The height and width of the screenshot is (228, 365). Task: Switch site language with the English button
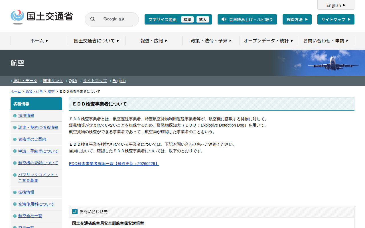pos(336,5)
